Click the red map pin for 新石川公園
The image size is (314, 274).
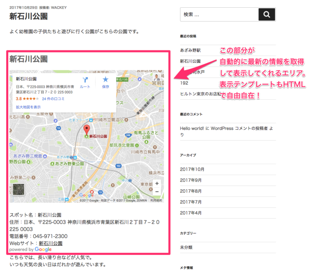86,130
